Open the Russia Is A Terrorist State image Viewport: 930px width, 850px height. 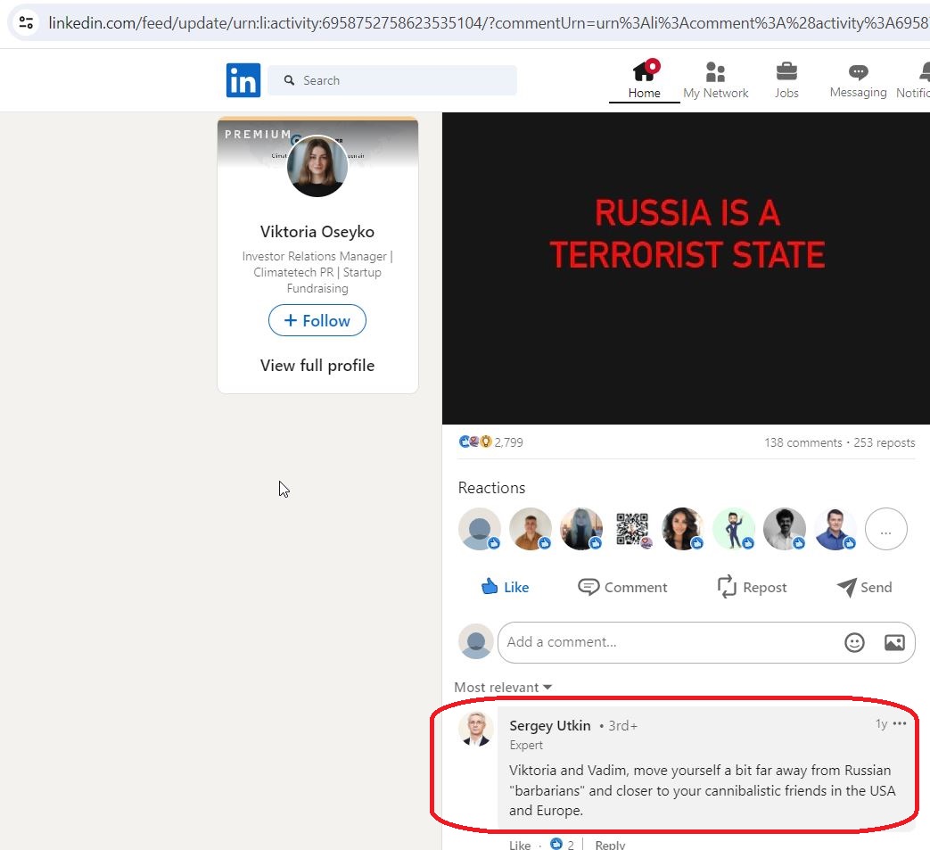tap(687, 268)
